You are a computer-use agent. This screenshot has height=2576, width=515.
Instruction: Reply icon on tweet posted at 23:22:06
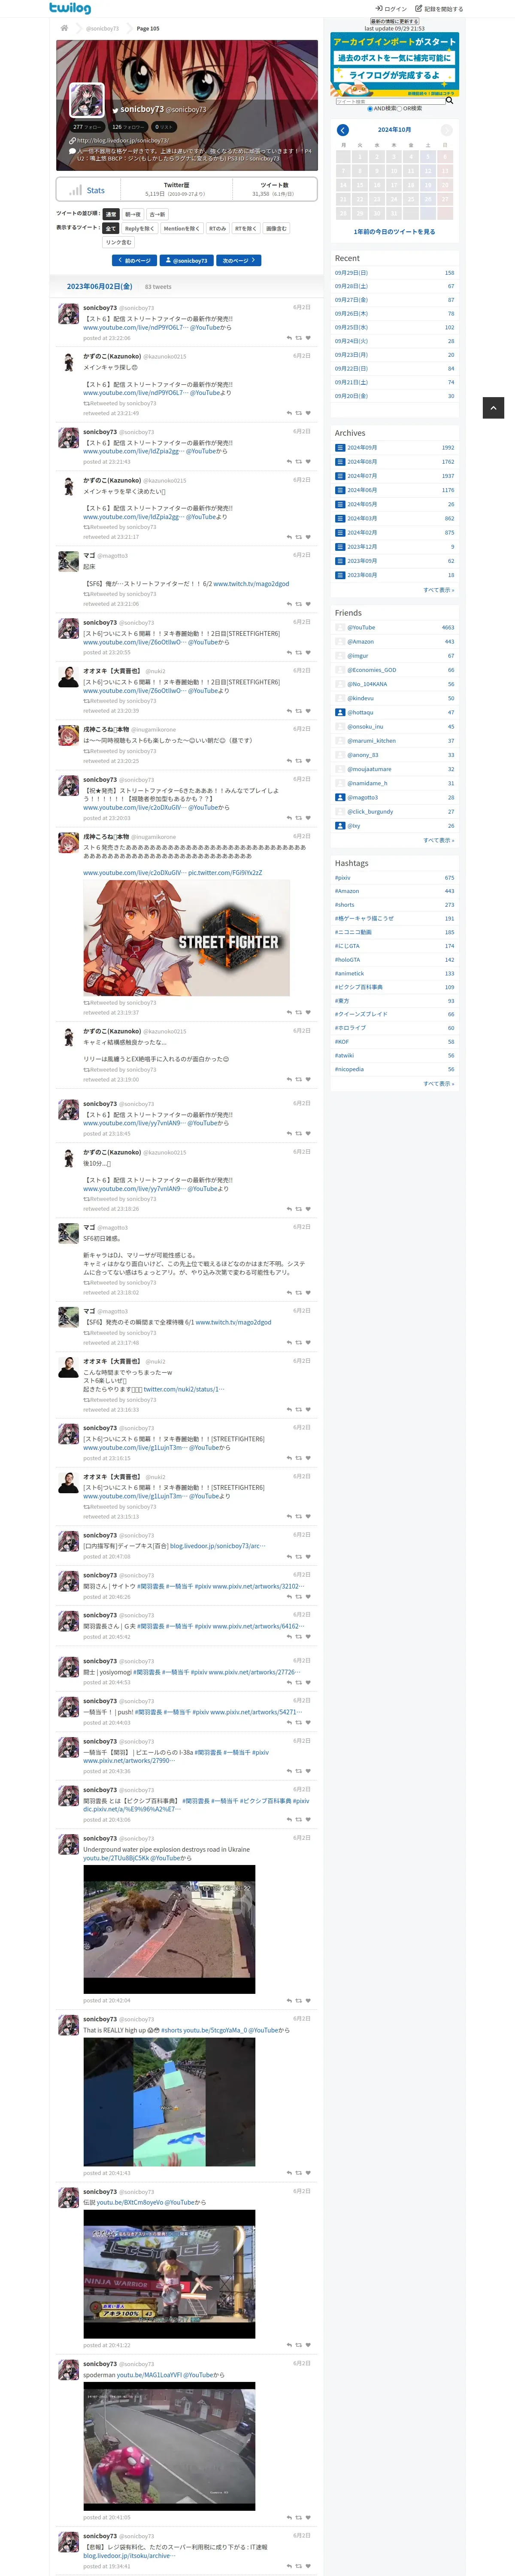coord(289,338)
